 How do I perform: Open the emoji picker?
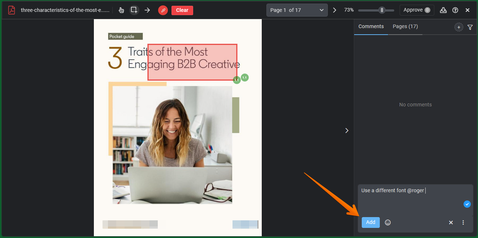pos(388,222)
